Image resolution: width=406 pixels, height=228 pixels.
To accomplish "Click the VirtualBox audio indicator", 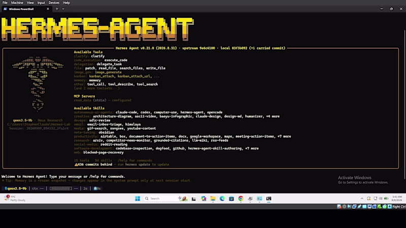I will click(x=349, y=206).
